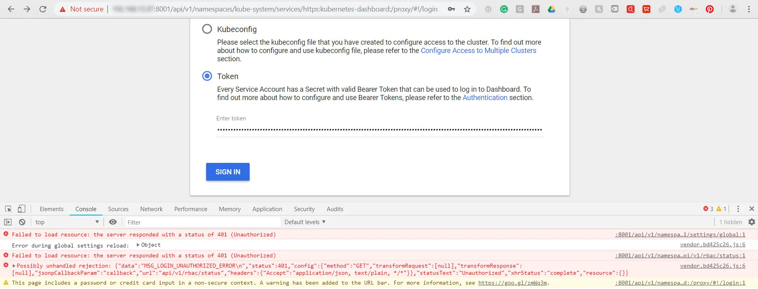The height and width of the screenshot is (289, 758).
Task: Open the Grammarly extension
Action: pyautogui.click(x=504, y=9)
